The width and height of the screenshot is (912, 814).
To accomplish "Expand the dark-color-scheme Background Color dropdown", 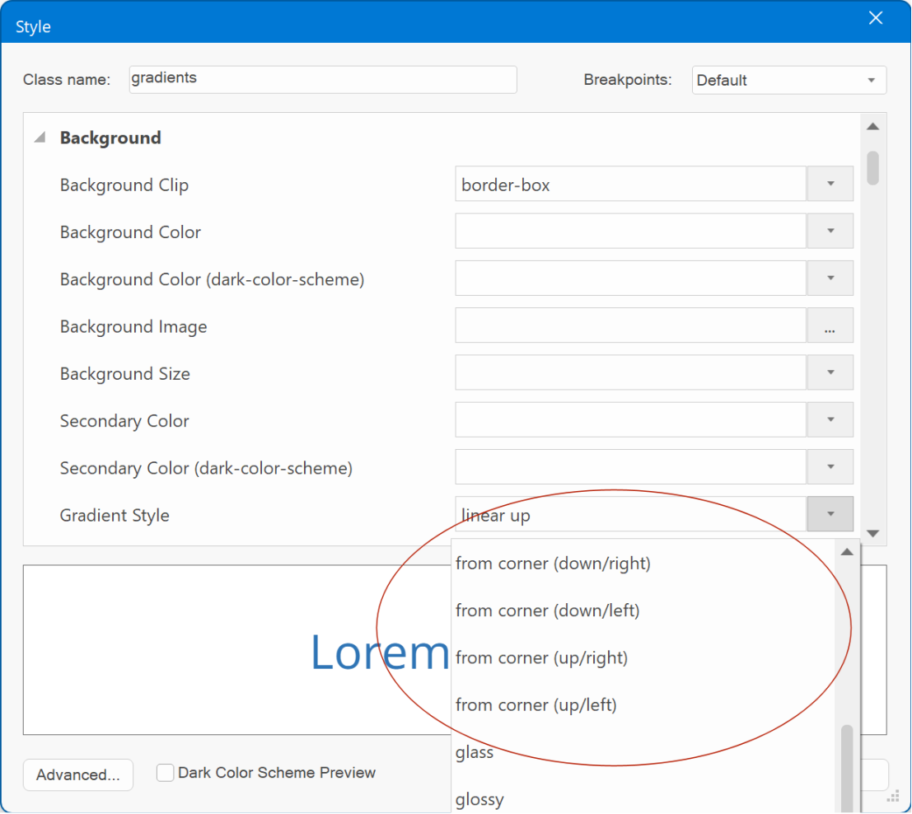I will click(x=830, y=278).
